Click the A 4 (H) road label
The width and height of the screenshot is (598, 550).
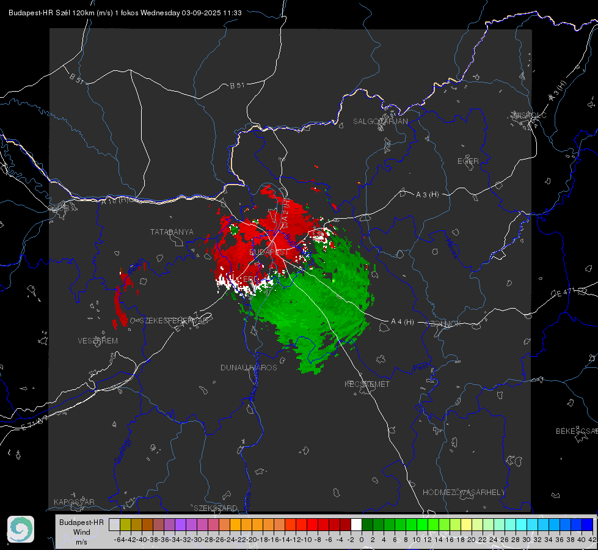[403, 322]
